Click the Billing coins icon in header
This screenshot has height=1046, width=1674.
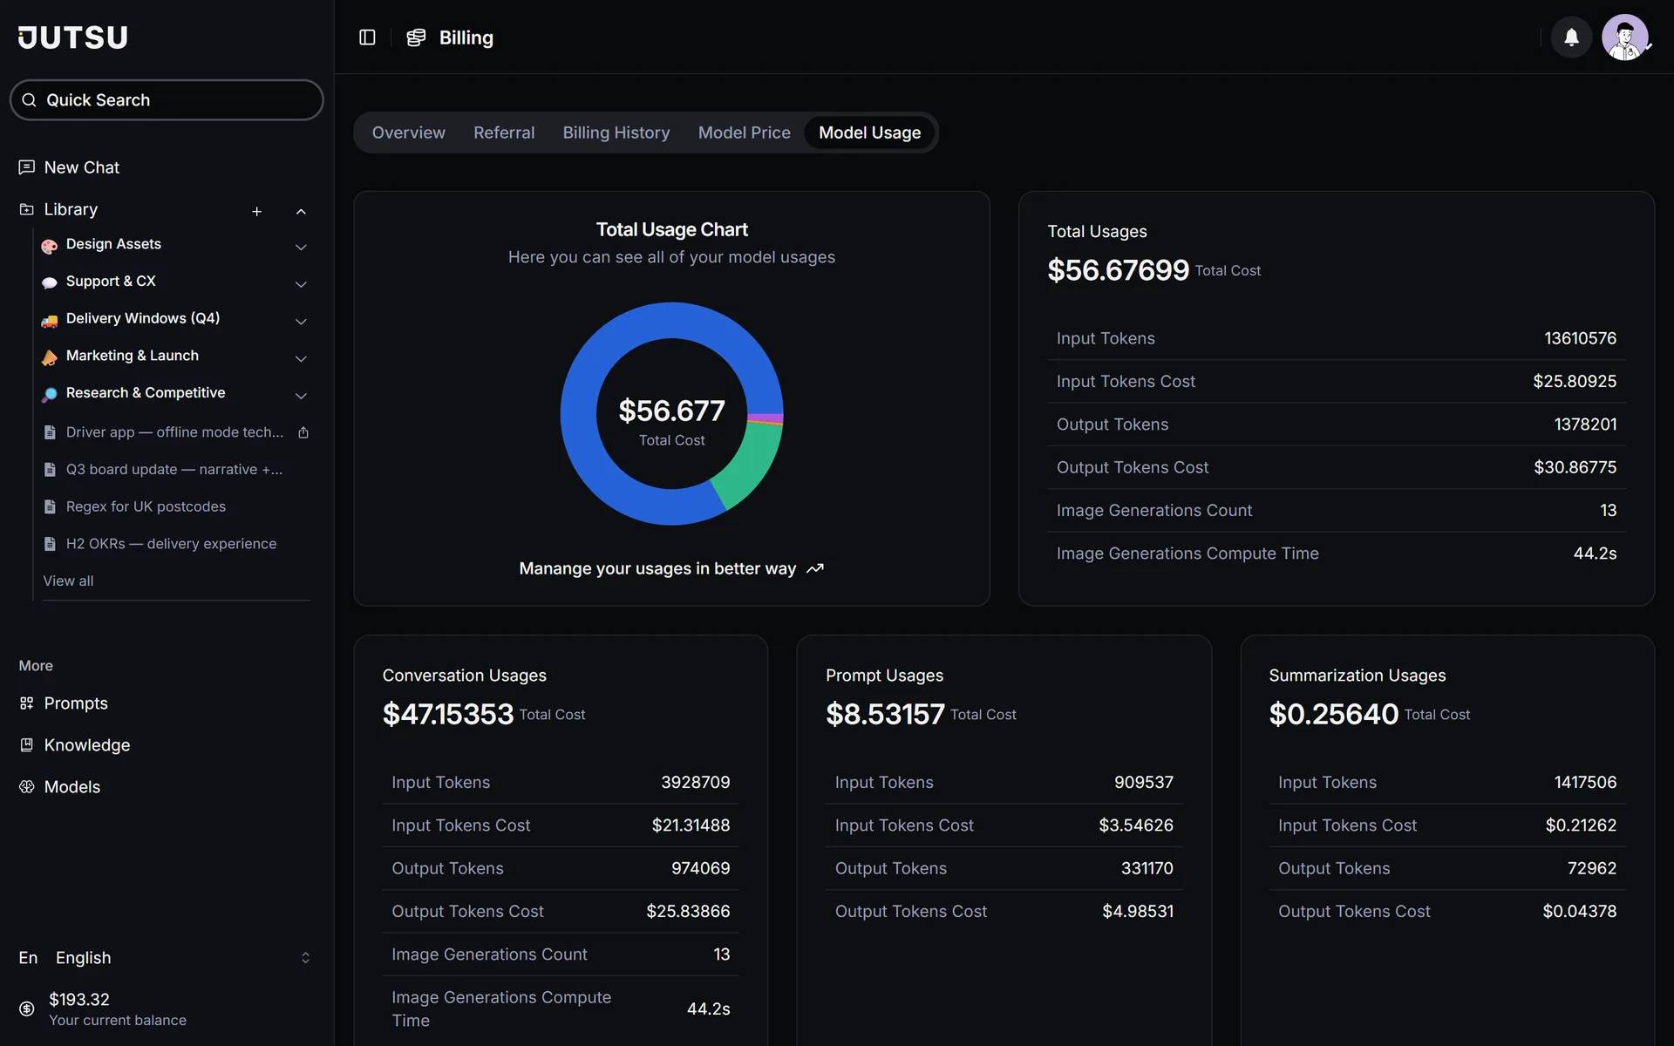(x=416, y=37)
